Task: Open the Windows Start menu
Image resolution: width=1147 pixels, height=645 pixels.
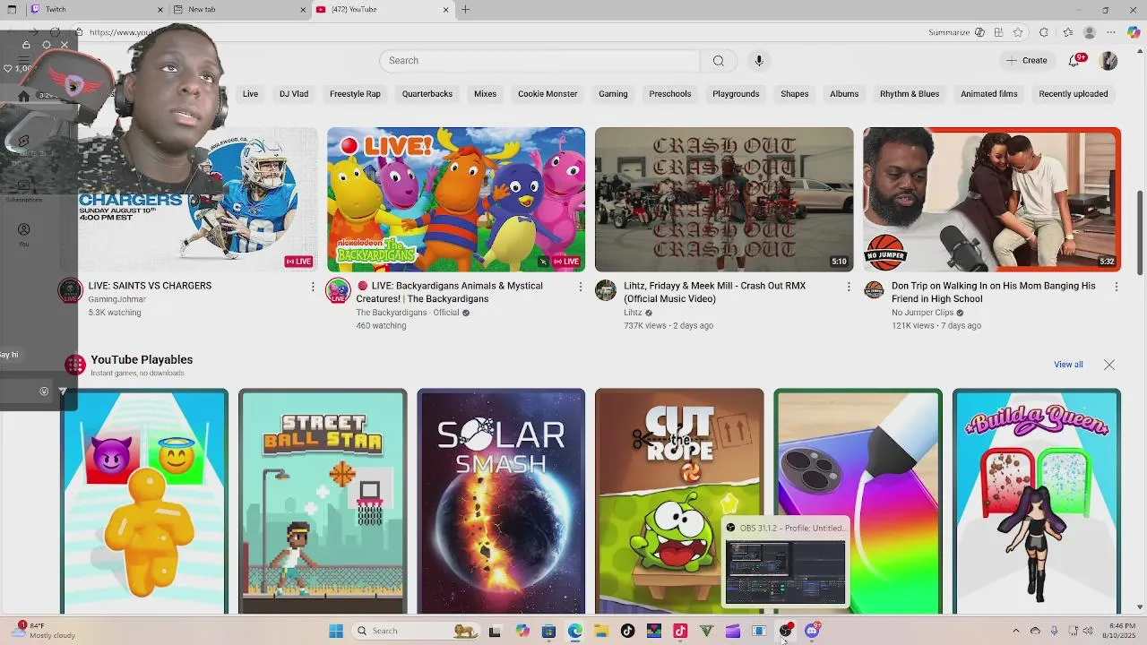Action: pyautogui.click(x=336, y=631)
